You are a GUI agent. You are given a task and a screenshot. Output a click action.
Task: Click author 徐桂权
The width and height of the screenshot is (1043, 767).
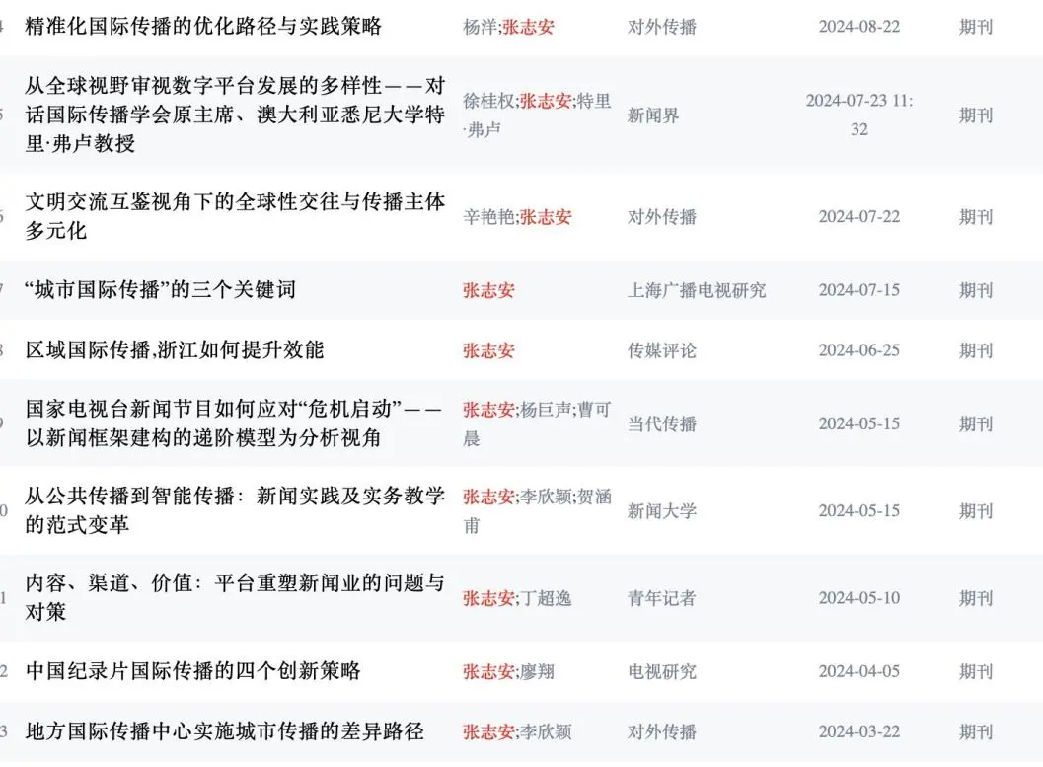(488, 101)
